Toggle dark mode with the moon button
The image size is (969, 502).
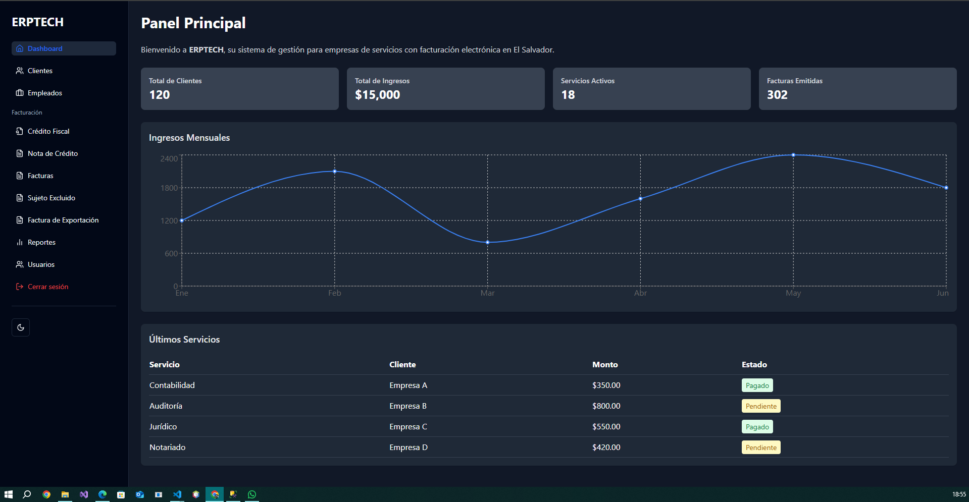pyautogui.click(x=21, y=327)
